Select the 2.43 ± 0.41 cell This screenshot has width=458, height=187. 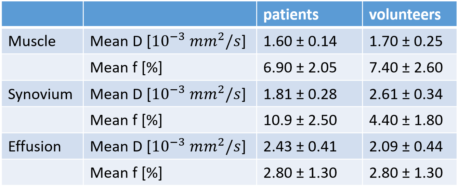click(x=300, y=147)
